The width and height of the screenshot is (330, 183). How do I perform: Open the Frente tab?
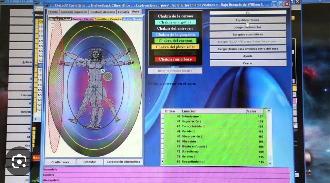[x=53, y=12]
